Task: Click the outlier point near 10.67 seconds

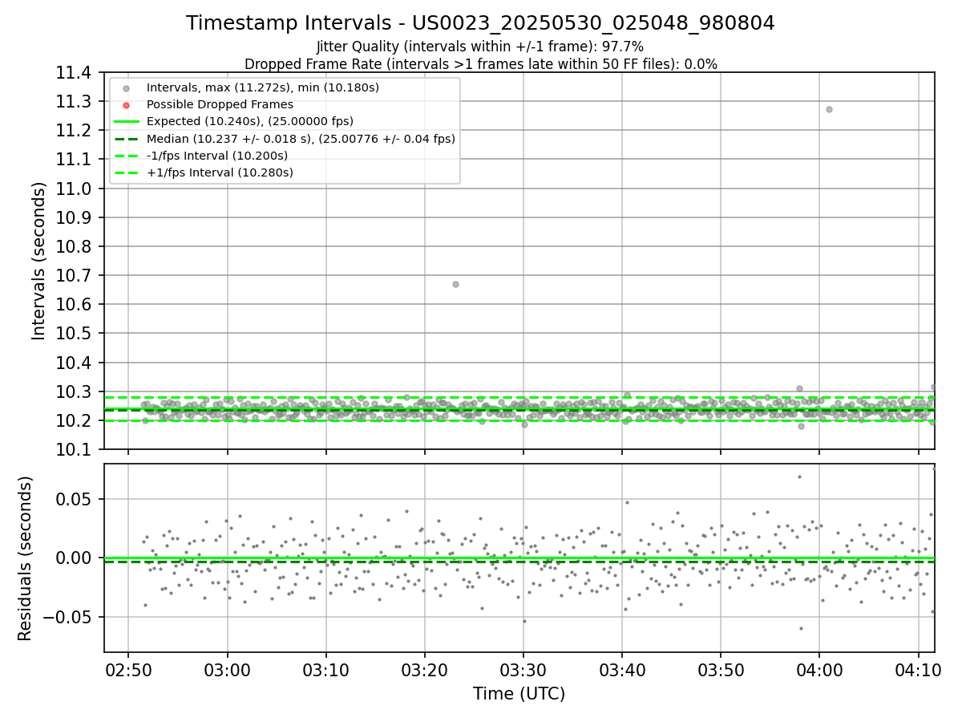Action: point(455,284)
